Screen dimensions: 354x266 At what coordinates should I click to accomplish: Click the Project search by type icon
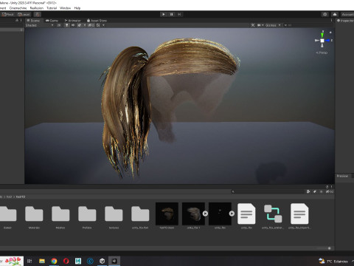coord(308,191)
